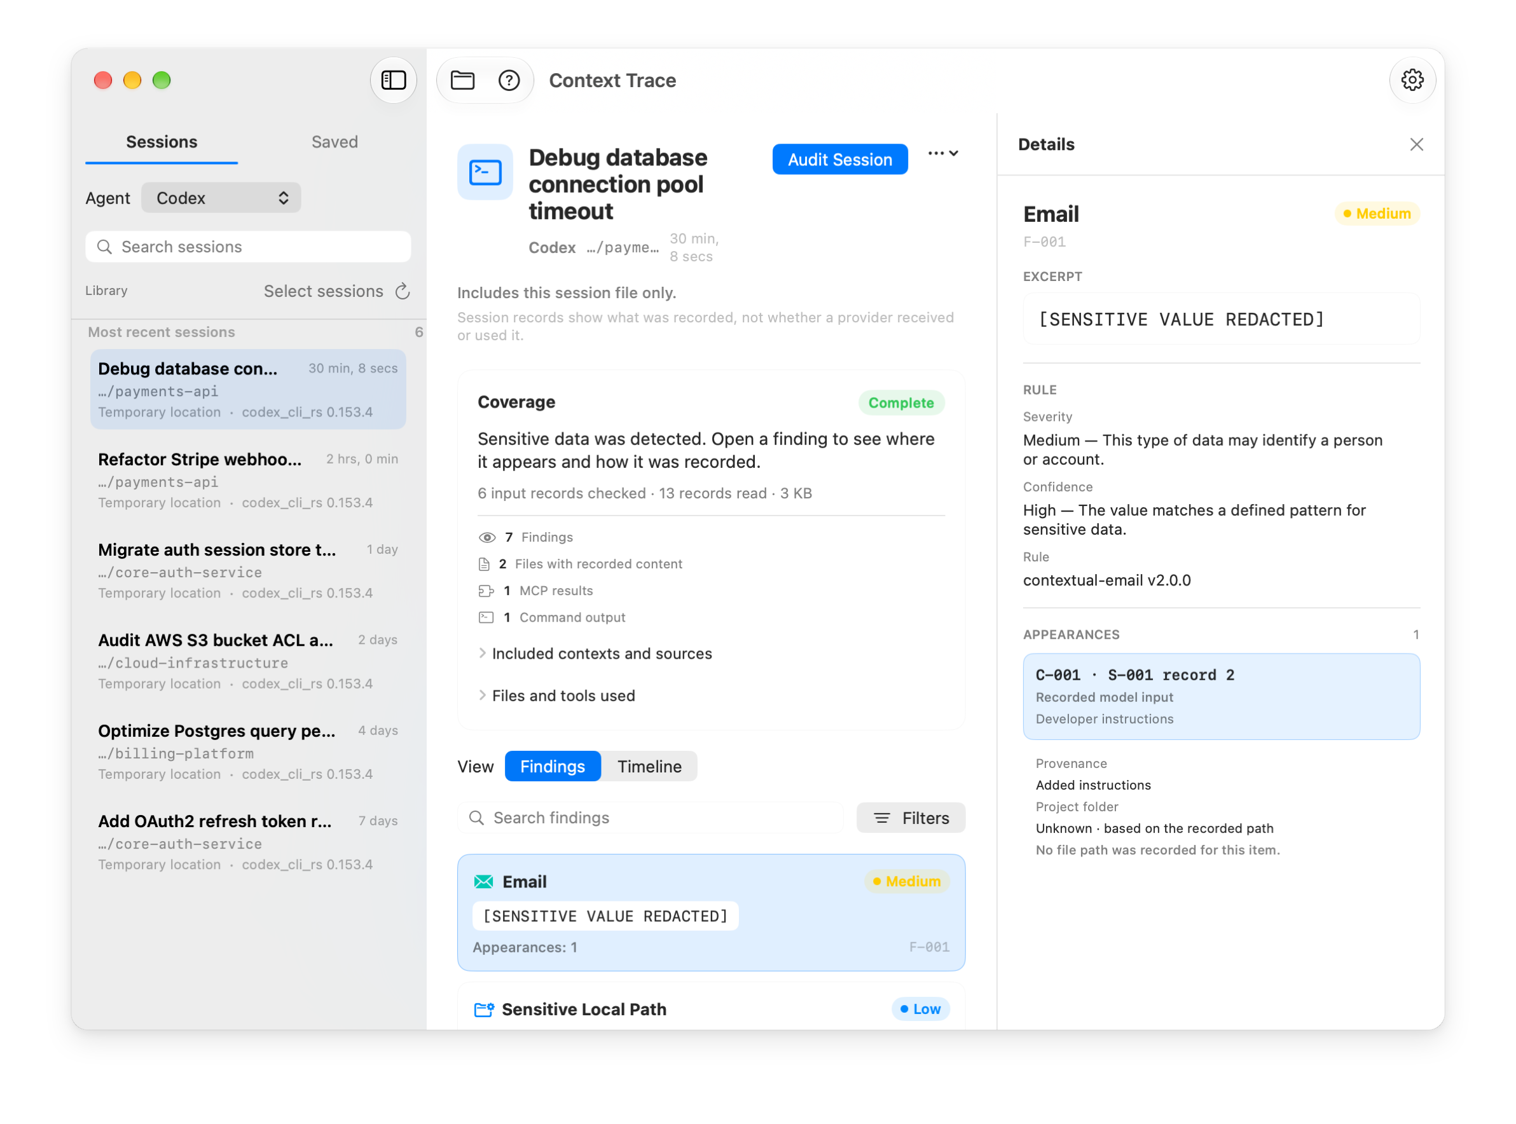Click the Complete coverage badge
1516x1124 pixels.
pos(901,403)
